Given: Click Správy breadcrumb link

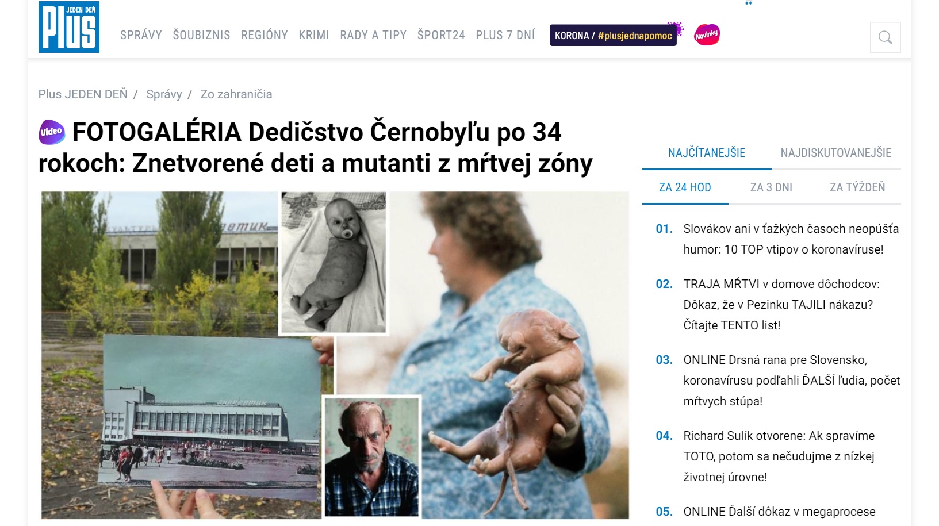Looking at the screenshot, I should point(164,94).
